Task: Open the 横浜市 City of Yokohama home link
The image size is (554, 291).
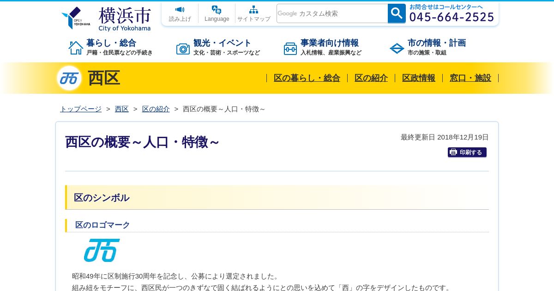Action: pos(125,19)
